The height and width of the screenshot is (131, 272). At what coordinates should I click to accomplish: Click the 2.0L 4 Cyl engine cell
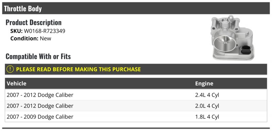click(x=207, y=106)
